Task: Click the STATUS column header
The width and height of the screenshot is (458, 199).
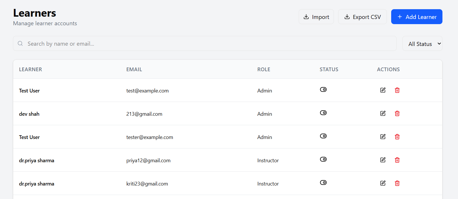Action: click(329, 69)
